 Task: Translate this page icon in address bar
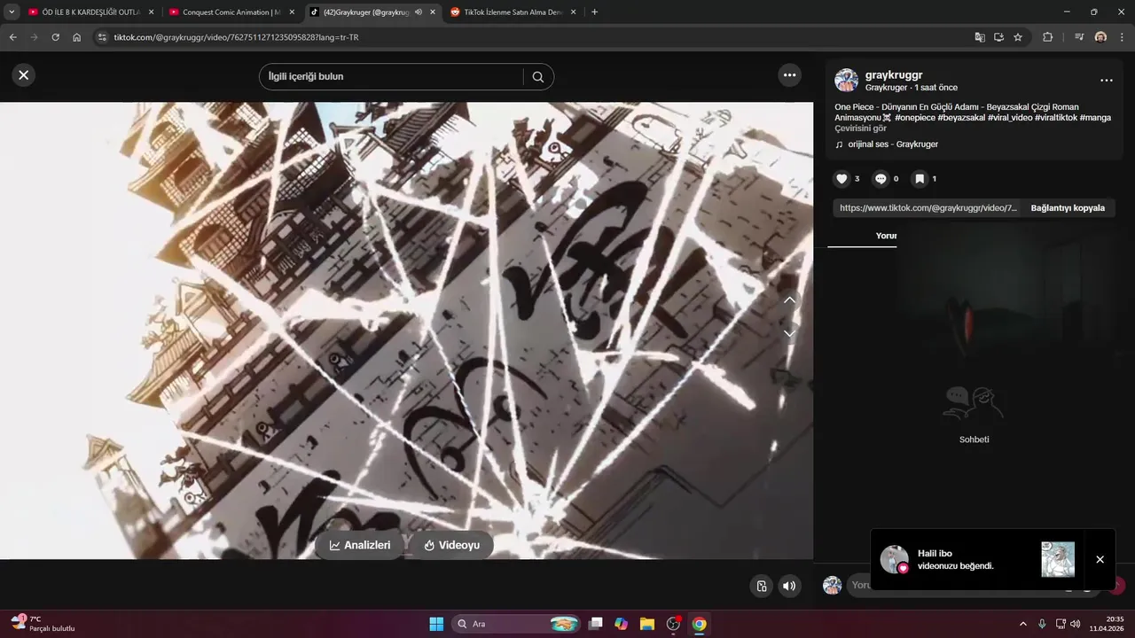979,37
